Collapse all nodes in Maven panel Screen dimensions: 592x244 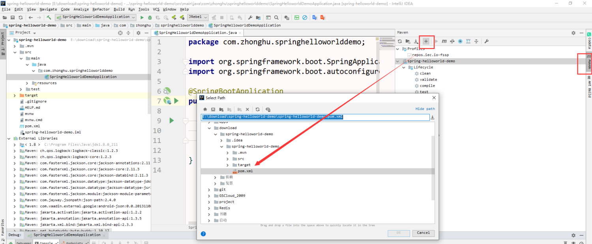476,41
